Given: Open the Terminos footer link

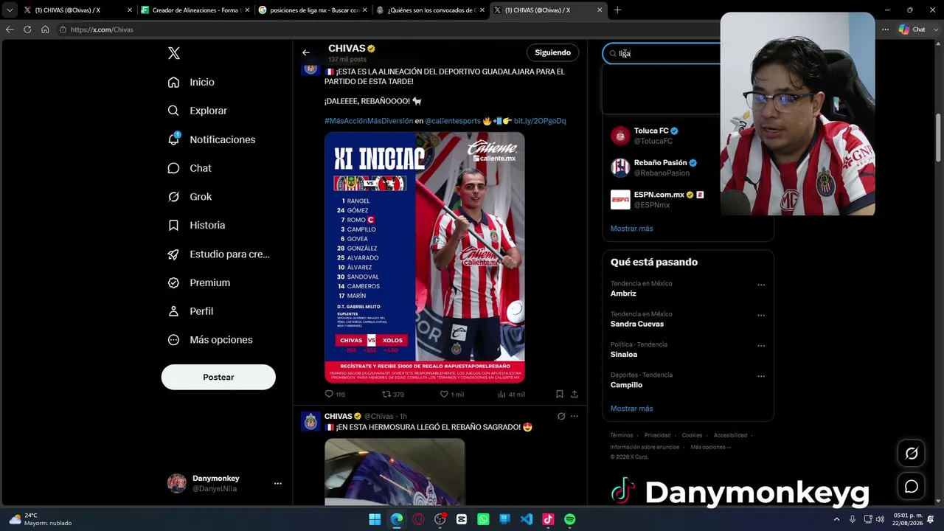Looking at the screenshot, I should coord(622,435).
